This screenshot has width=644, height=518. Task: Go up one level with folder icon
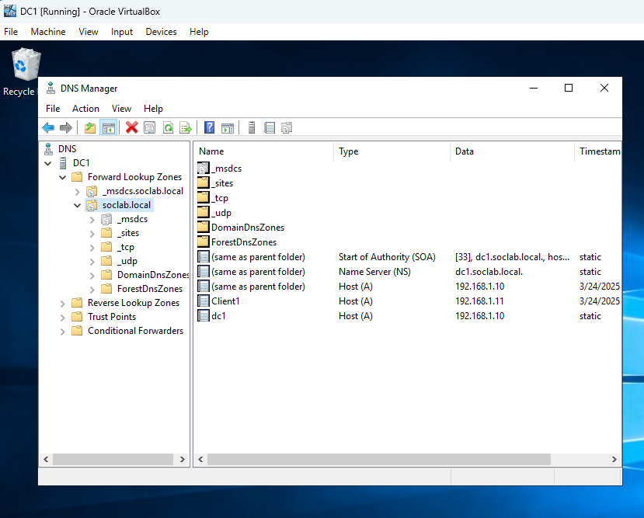(90, 128)
